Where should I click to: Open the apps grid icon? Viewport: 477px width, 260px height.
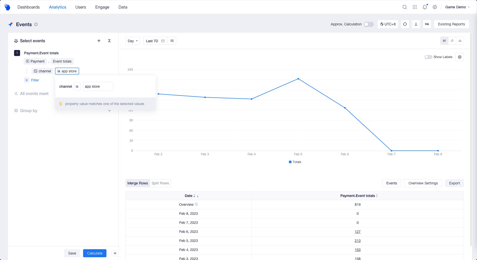click(x=414, y=7)
